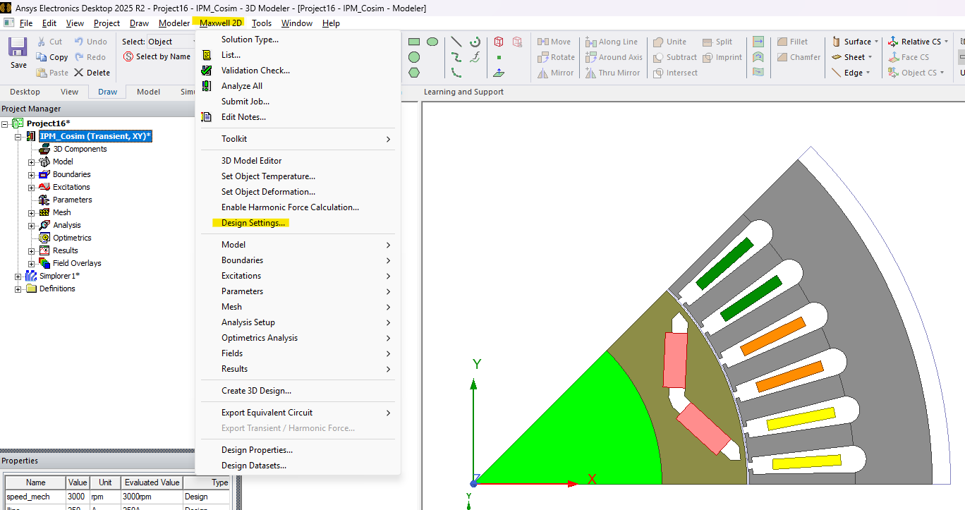Select the IPM_Cosim design tree item
Screen dimensions: 965x510
tap(95, 136)
